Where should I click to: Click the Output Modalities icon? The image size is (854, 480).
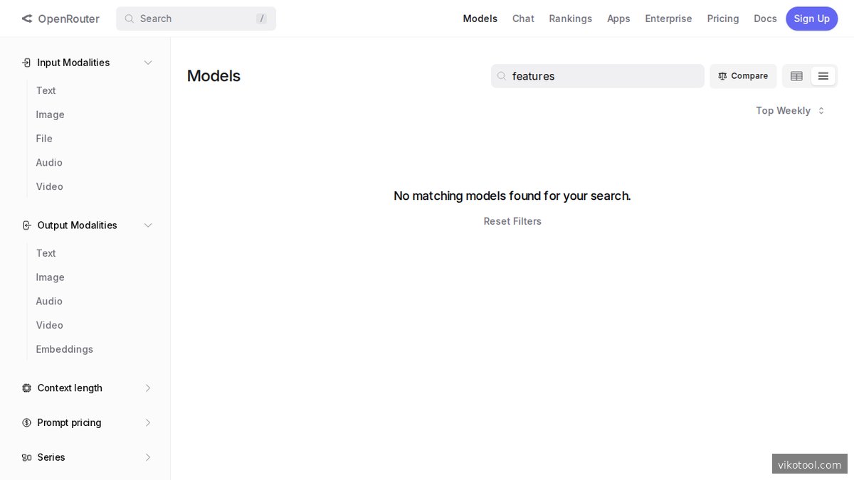[27, 225]
